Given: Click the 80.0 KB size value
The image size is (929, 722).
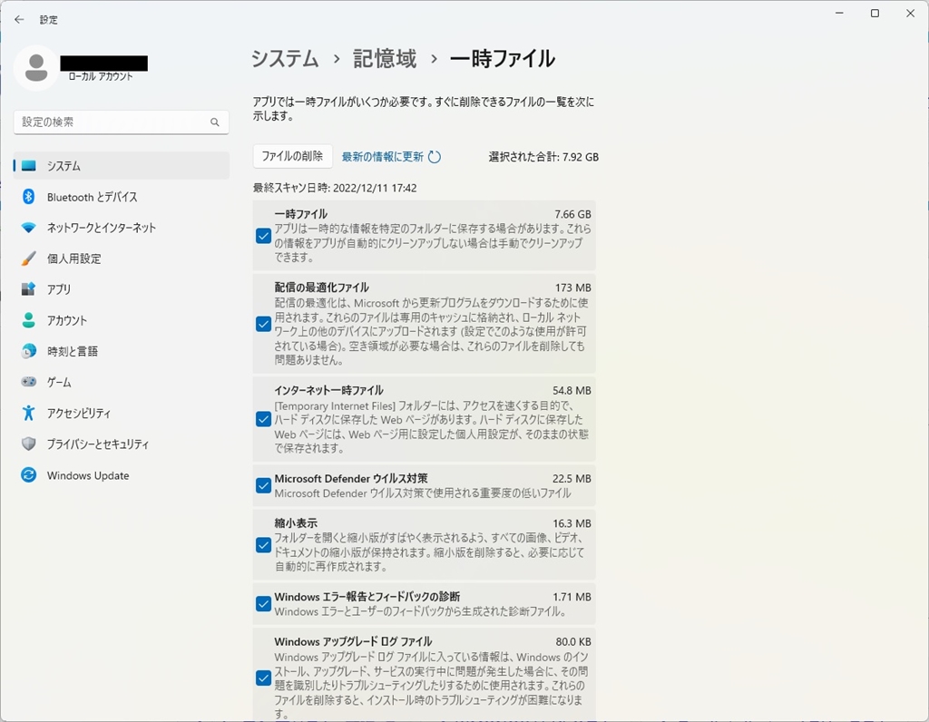Looking at the screenshot, I should pos(573,642).
